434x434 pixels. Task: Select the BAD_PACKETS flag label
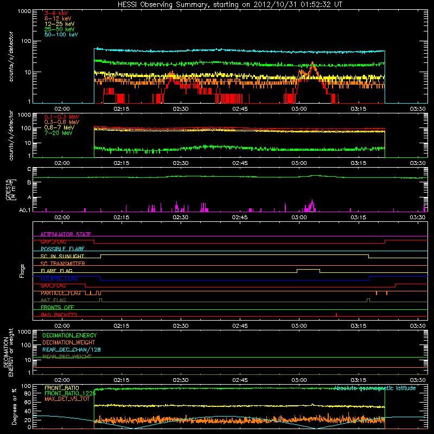click(x=59, y=315)
